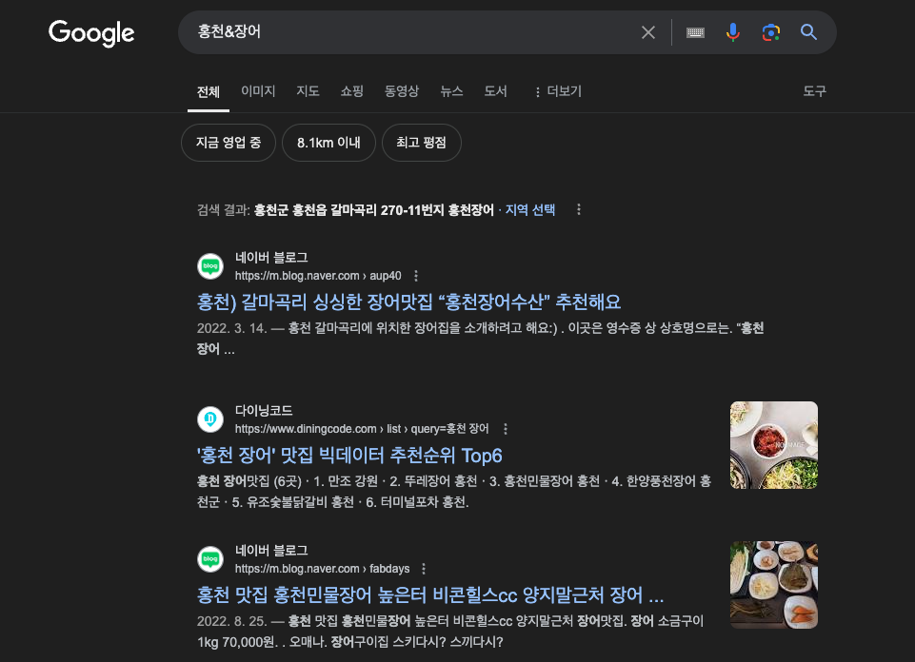Switch to the 이미지 tab
The image size is (915, 662).
coord(258,91)
